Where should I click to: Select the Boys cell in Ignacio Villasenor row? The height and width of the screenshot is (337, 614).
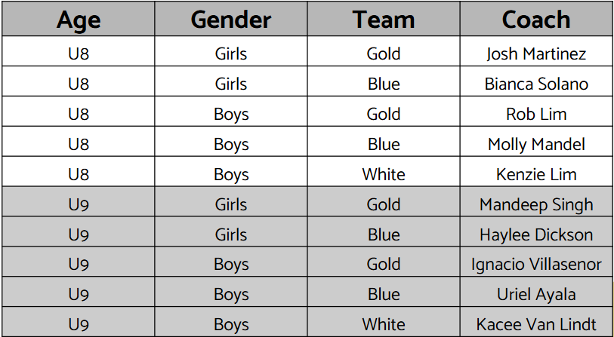tap(231, 262)
